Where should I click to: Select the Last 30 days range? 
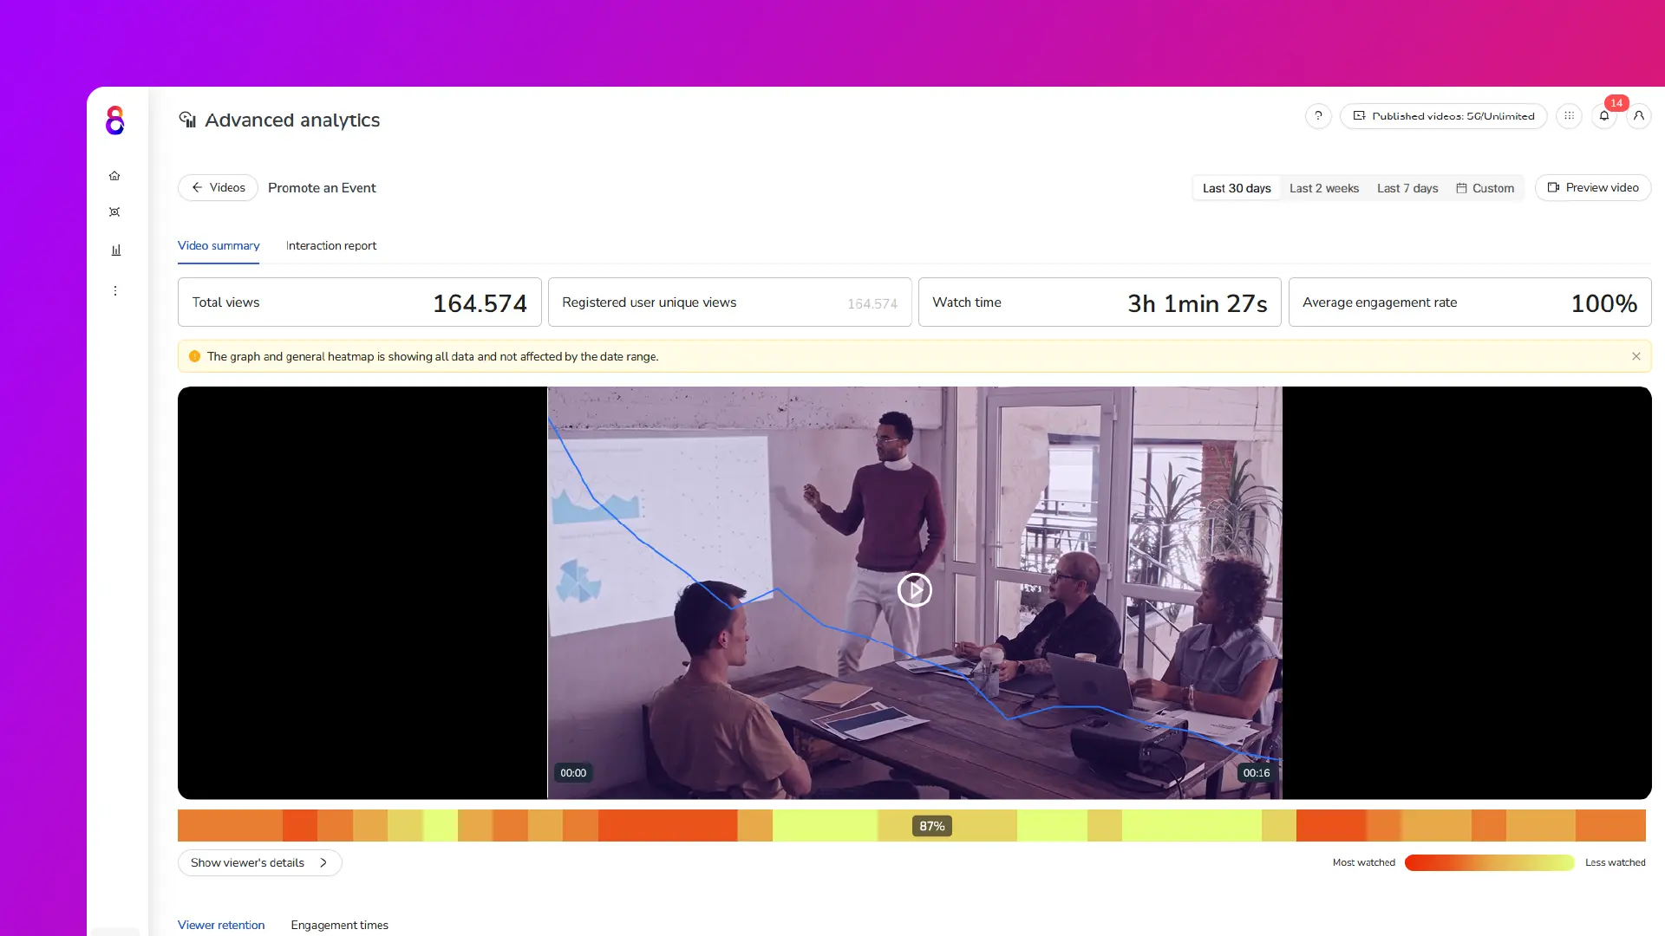[1237, 188]
